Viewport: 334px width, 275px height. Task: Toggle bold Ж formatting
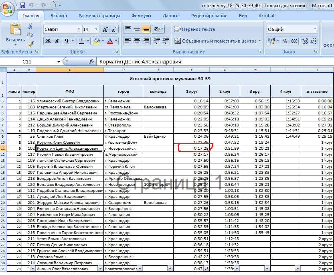click(48, 41)
